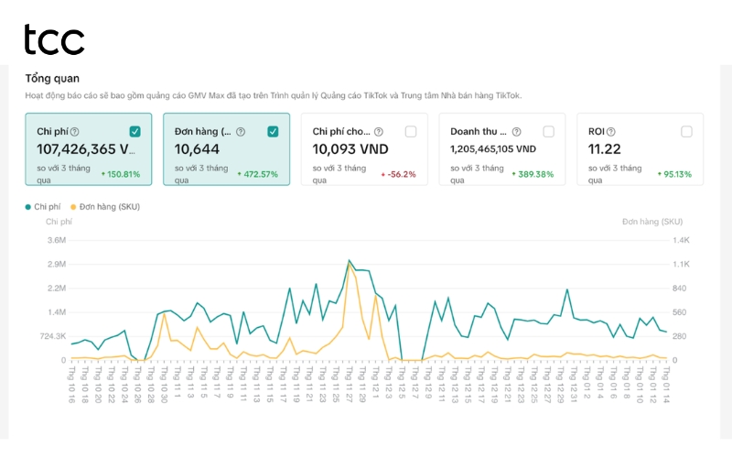Click the help icon beside Đơn hàng card
Viewport: 732px width, 458px height.
(x=241, y=132)
